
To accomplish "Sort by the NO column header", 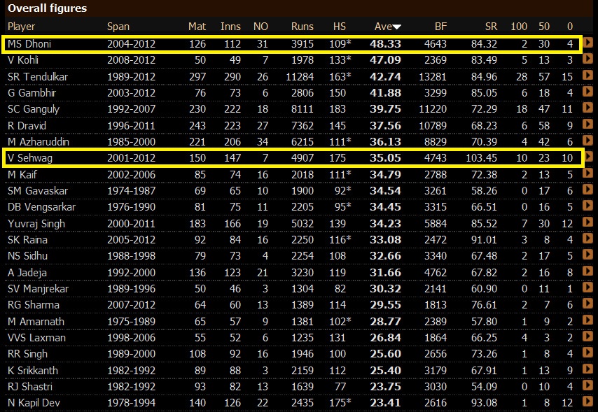I will point(261,27).
